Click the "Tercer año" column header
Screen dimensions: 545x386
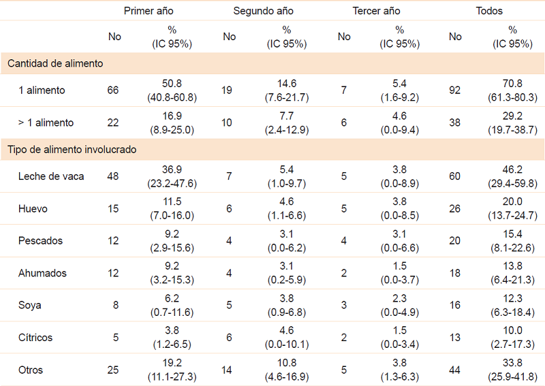(x=376, y=11)
